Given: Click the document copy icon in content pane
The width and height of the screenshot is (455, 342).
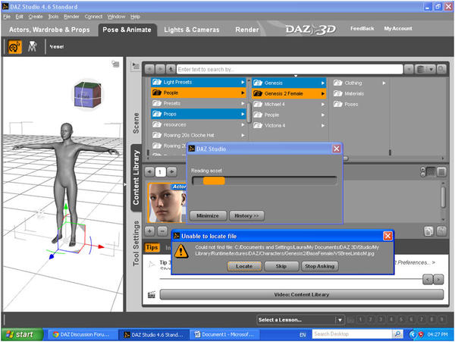Looking at the screenshot, I should coord(428,231).
